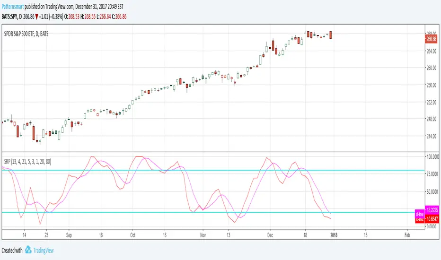Click the 75.0000 indicator axis label
This screenshot has width=441, height=260.
pyautogui.click(x=432, y=174)
